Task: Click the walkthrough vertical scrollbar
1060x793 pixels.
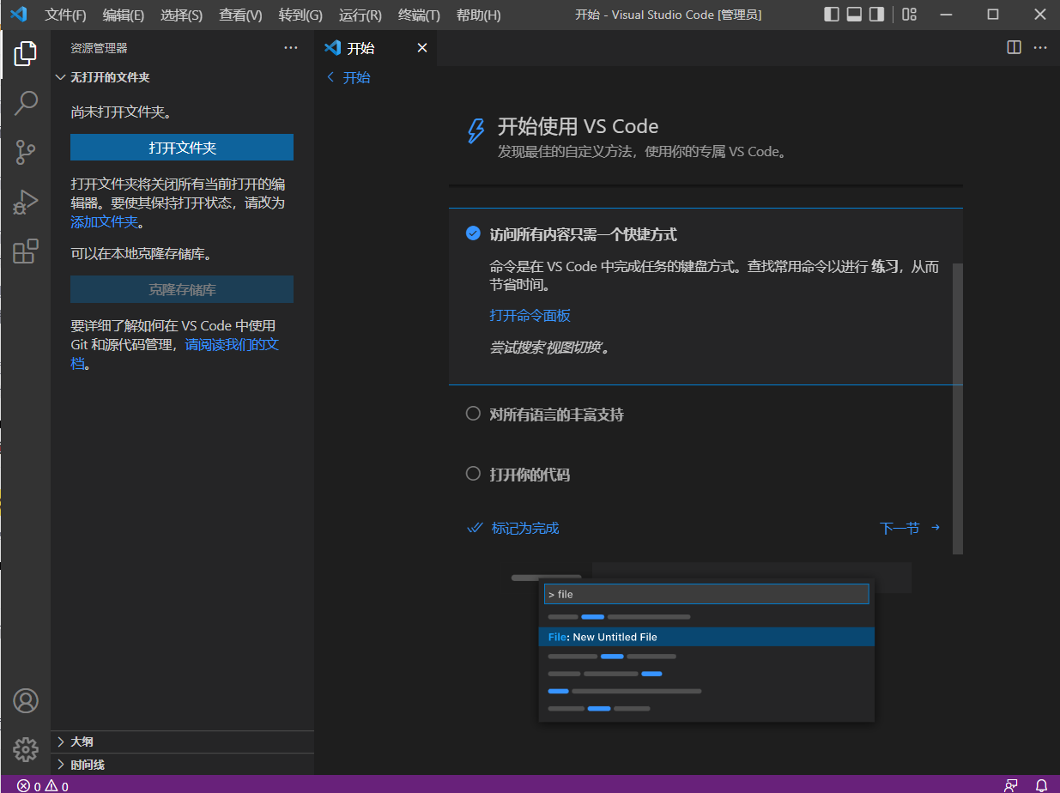Action: (958, 409)
